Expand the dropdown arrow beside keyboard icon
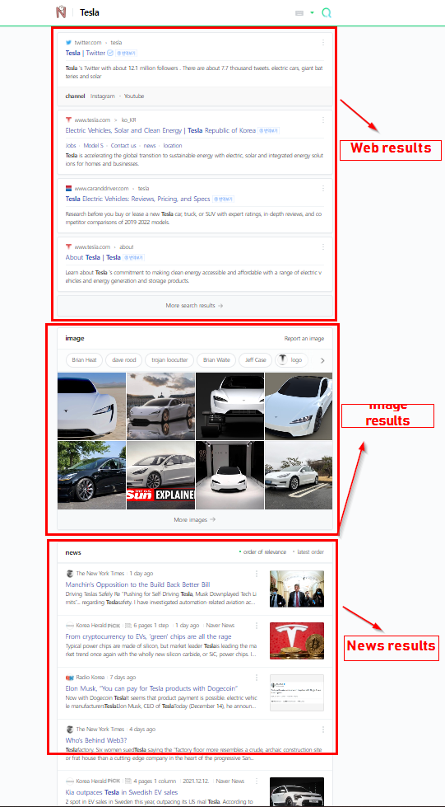 point(312,13)
